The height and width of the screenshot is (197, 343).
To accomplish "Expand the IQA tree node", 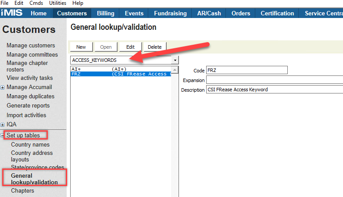I will point(3,125).
